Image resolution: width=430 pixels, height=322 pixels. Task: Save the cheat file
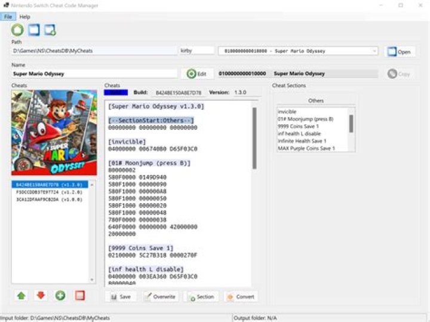121,297
